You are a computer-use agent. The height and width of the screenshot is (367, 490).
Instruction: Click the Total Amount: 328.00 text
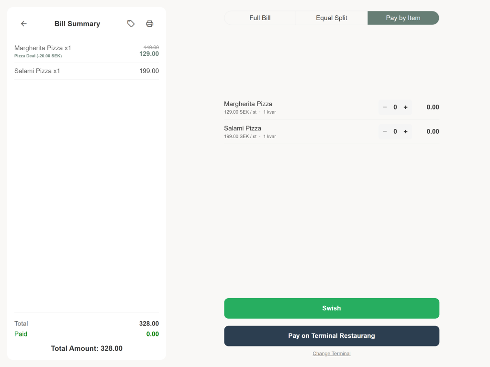coord(87,348)
